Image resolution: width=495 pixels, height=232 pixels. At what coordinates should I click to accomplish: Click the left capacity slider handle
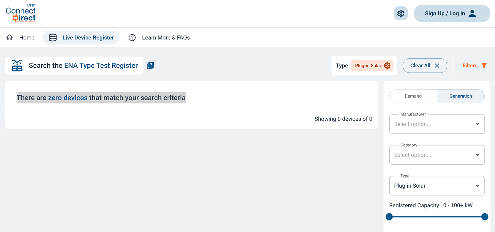[389, 217]
